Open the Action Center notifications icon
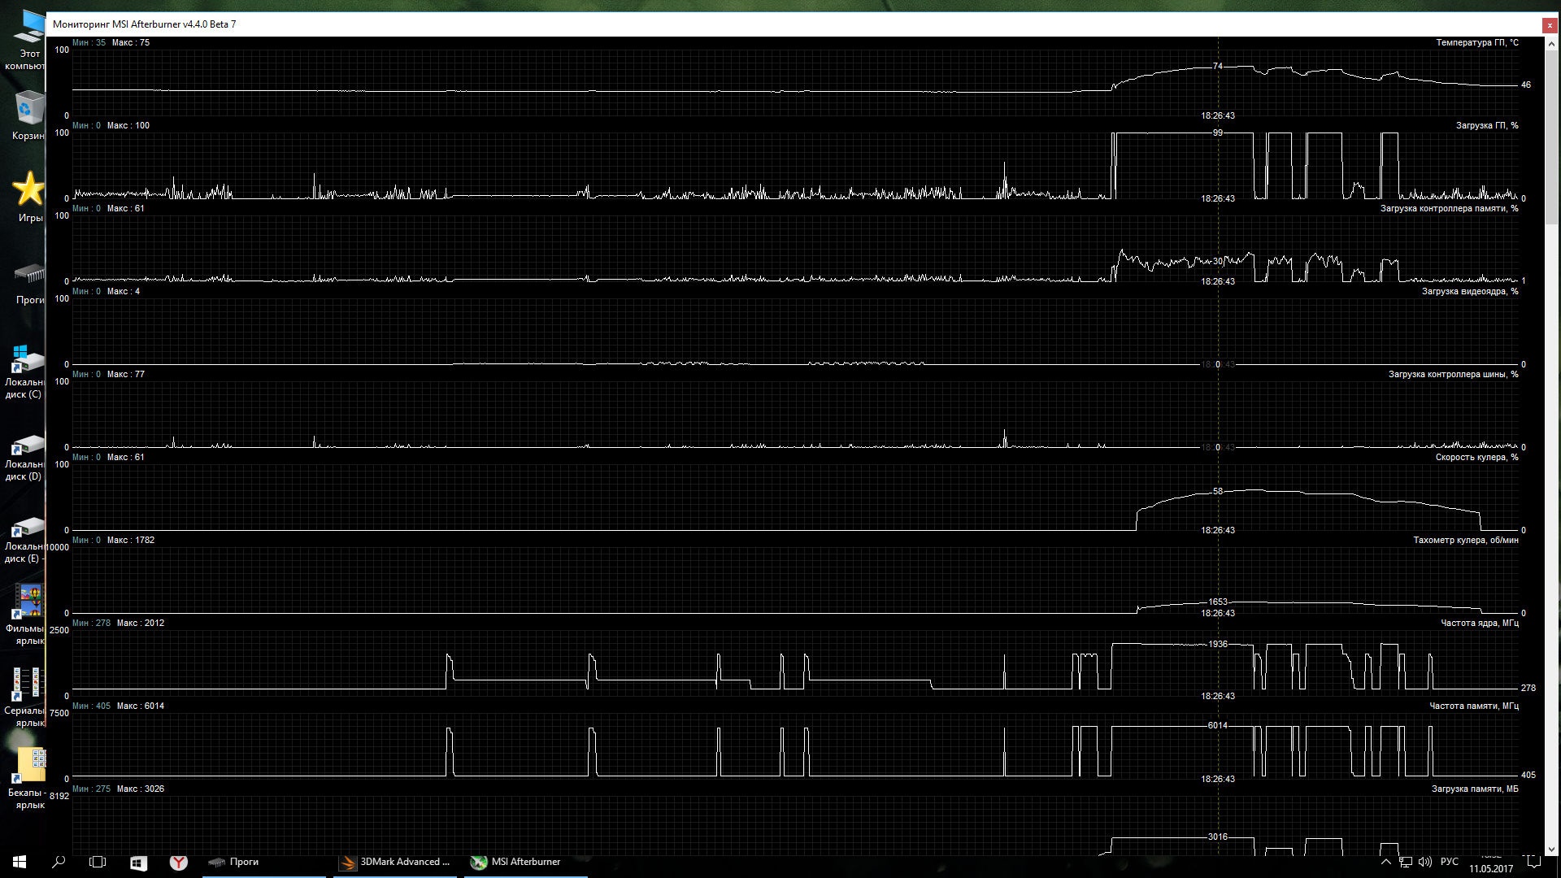 [1534, 862]
